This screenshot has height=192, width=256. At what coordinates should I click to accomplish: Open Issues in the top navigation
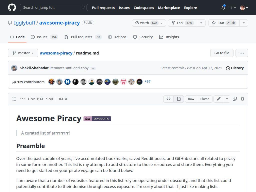124,8
